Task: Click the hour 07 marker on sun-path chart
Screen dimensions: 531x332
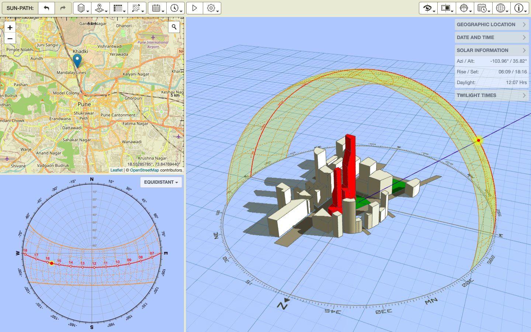Action: (152, 257)
